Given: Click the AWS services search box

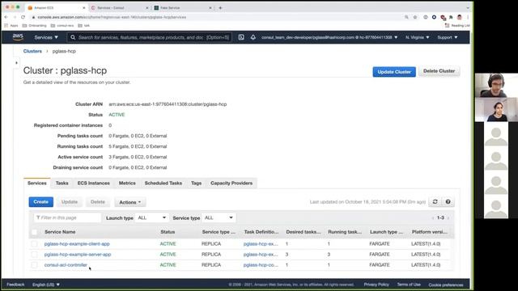Looking at the screenshot, I should pyautogui.click(x=149, y=37).
